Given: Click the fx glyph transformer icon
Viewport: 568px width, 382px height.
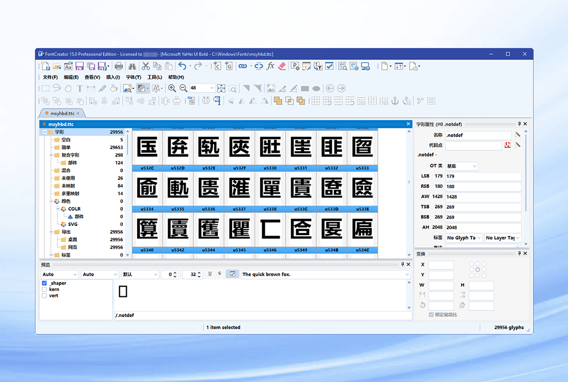Looking at the screenshot, I should click(x=270, y=66).
